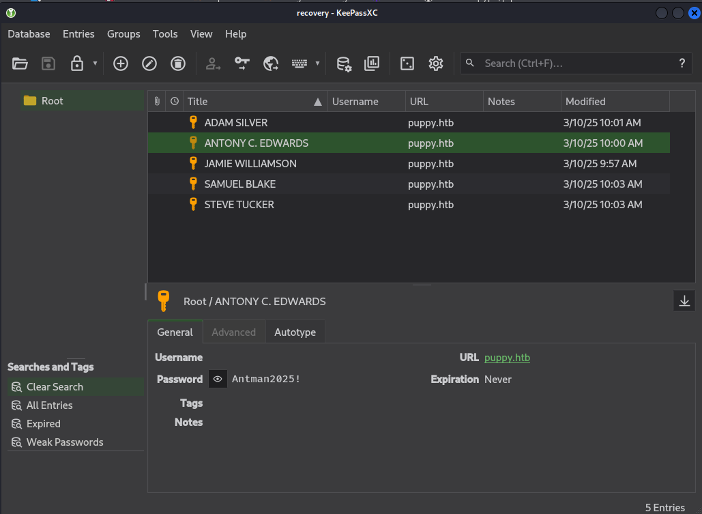Switch to the Autotype tab
Viewport: 702px width, 514px height.
(295, 332)
